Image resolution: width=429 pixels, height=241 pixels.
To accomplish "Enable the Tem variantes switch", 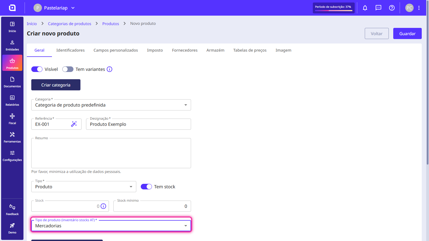I will tap(68, 69).
